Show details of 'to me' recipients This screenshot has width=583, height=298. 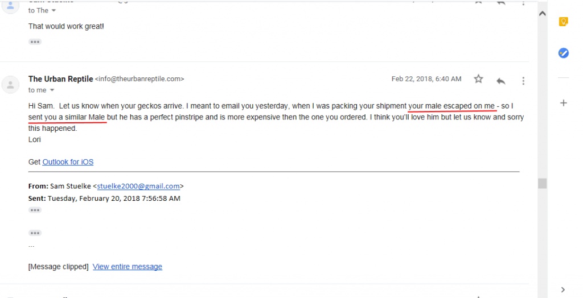click(x=52, y=90)
